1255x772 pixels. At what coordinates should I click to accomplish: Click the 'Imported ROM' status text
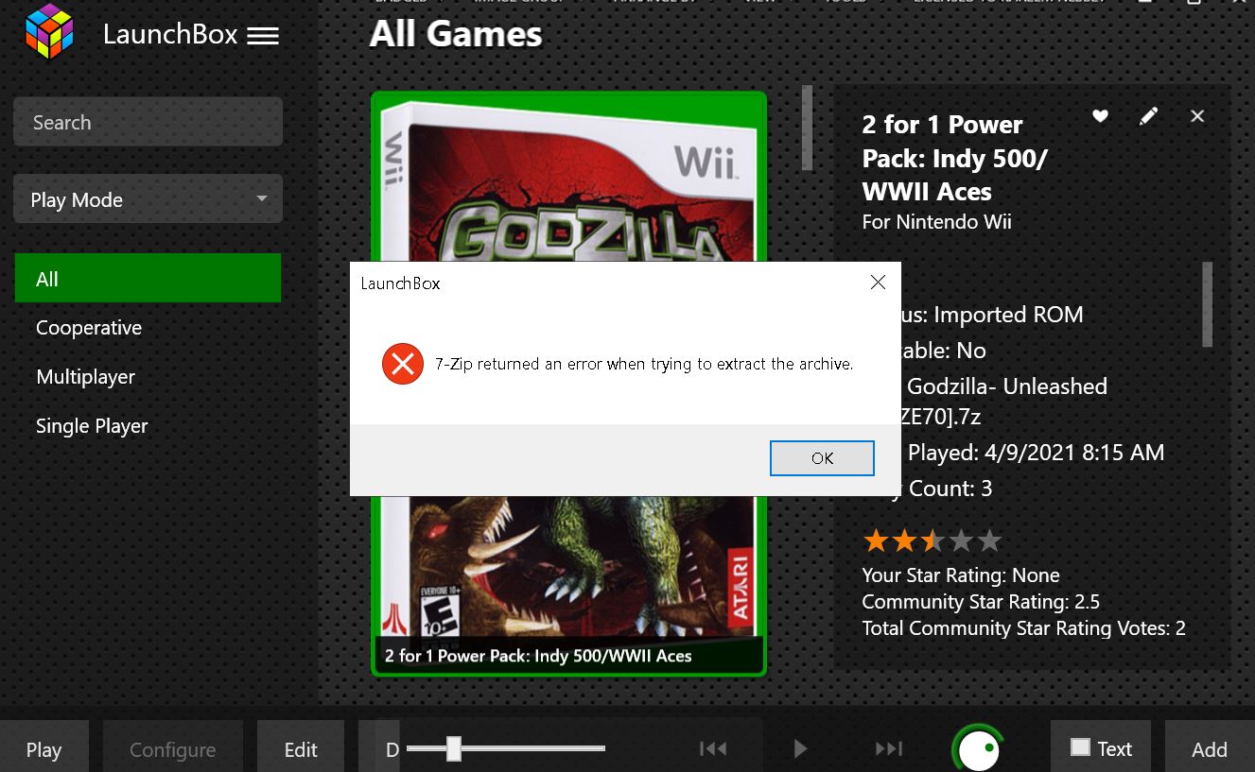click(1008, 315)
